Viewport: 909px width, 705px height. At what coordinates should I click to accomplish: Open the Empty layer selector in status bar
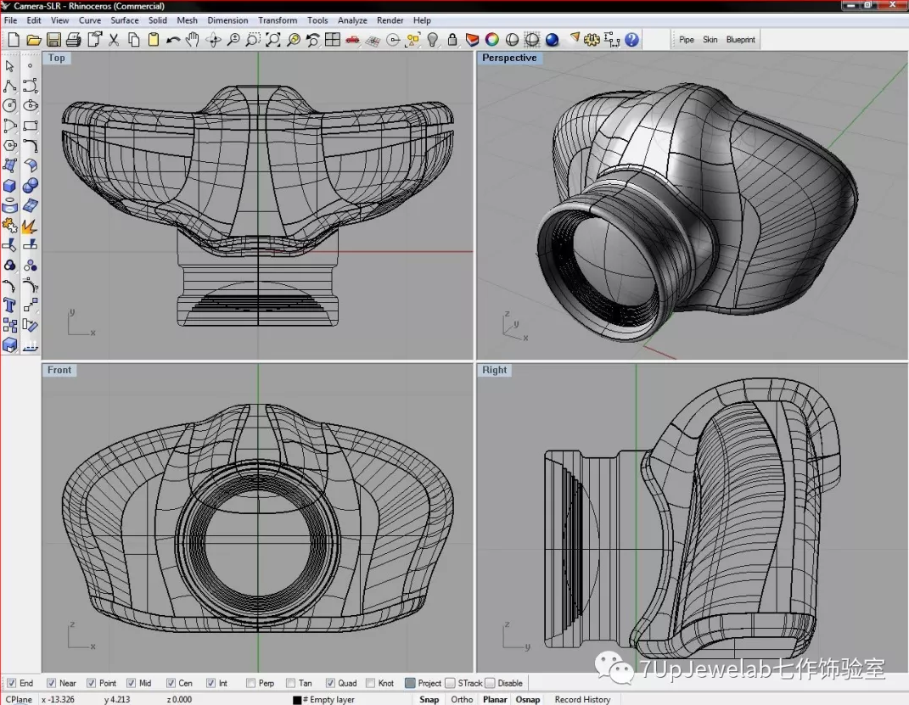point(327,700)
